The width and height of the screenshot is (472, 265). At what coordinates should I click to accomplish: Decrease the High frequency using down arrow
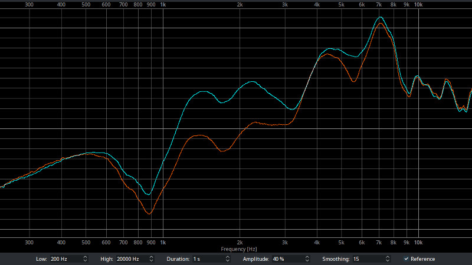[x=152, y=261]
